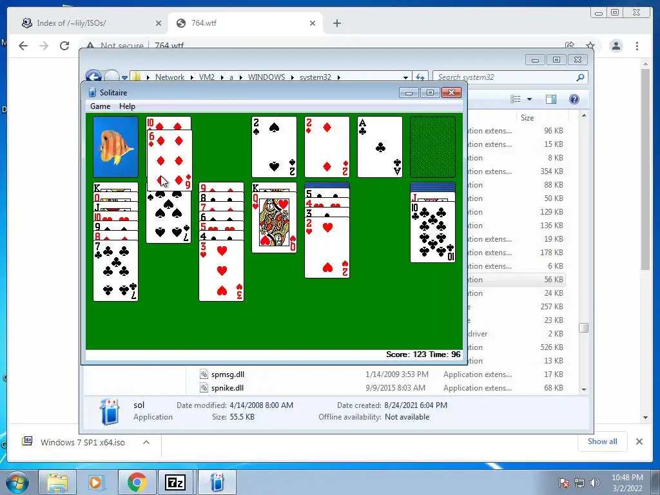Click VM2 in the Explorer address path

(x=207, y=77)
